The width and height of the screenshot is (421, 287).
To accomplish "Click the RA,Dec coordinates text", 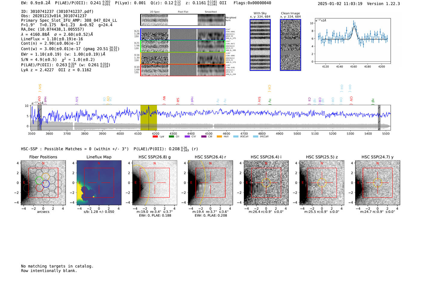I will 53,30.
